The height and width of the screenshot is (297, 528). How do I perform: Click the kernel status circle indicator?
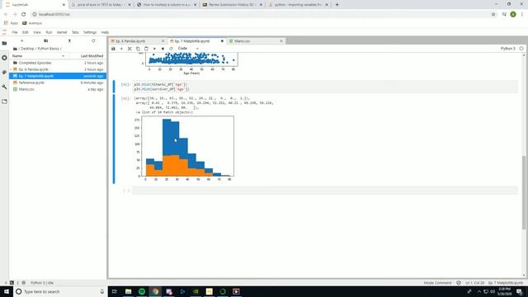point(521,49)
